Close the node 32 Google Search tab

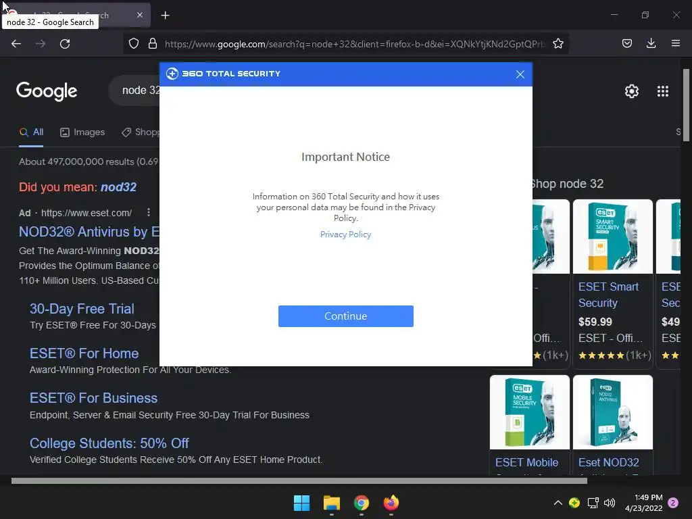click(x=139, y=15)
